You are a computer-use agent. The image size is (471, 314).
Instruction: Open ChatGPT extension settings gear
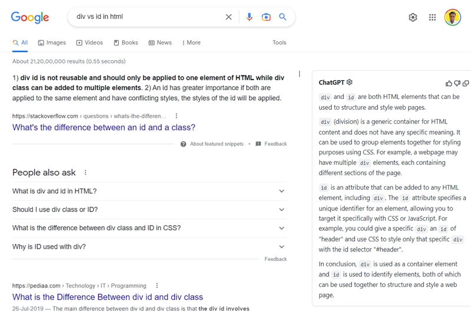(x=349, y=82)
